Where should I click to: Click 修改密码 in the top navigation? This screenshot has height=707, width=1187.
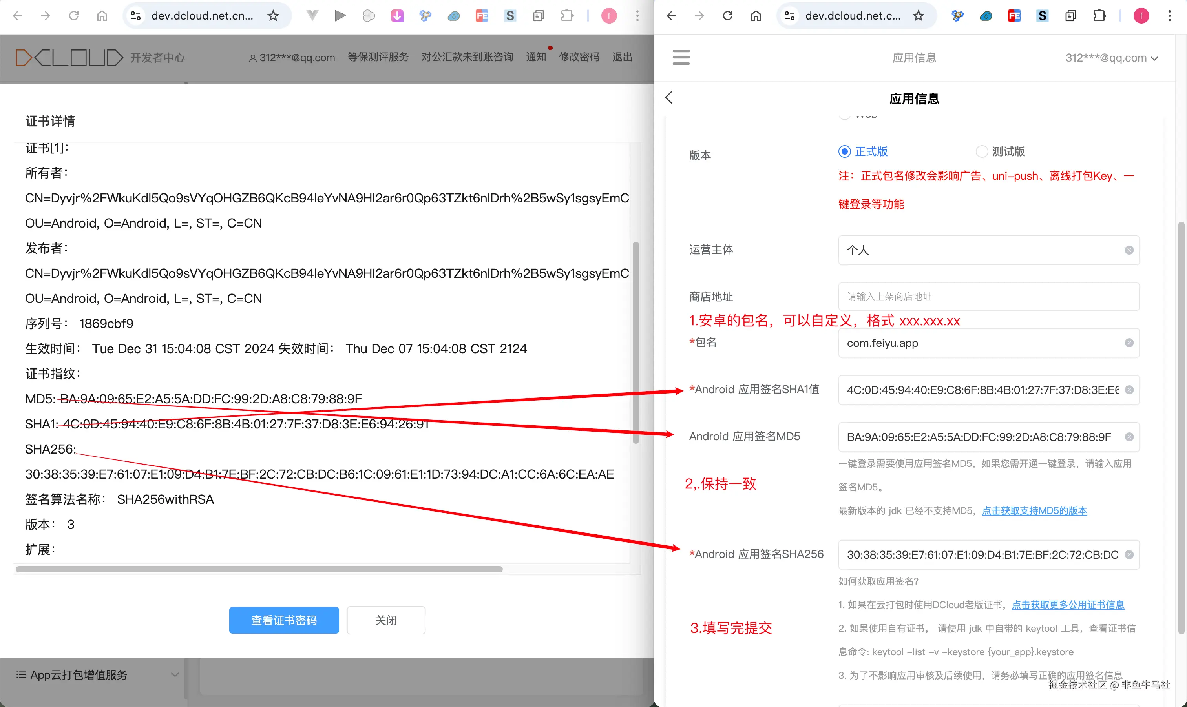[579, 57]
